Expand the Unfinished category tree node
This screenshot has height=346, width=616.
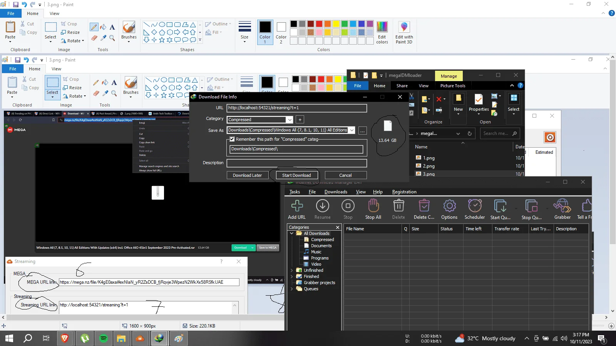[x=291, y=270]
